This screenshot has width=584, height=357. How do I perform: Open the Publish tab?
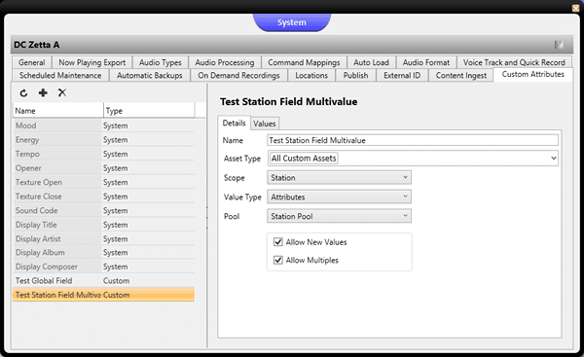pos(355,75)
